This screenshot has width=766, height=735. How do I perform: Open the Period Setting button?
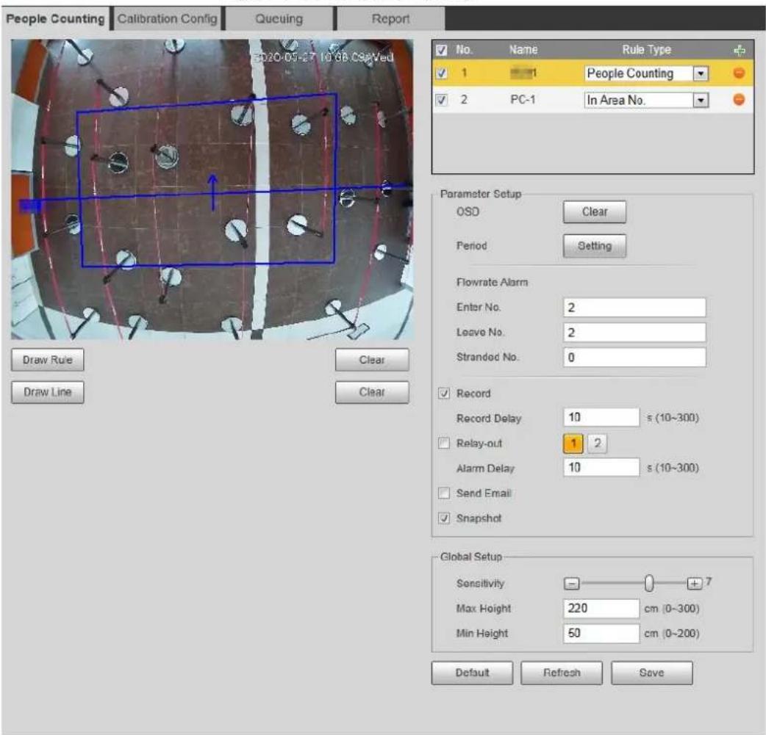pos(594,245)
